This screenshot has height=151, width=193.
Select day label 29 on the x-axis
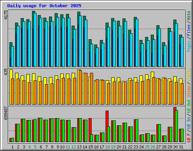[170, 147]
